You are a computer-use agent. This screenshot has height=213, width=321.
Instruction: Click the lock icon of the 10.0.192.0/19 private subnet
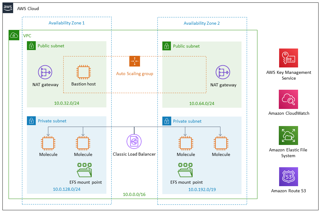pyautogui.click(x=167, y=121)
